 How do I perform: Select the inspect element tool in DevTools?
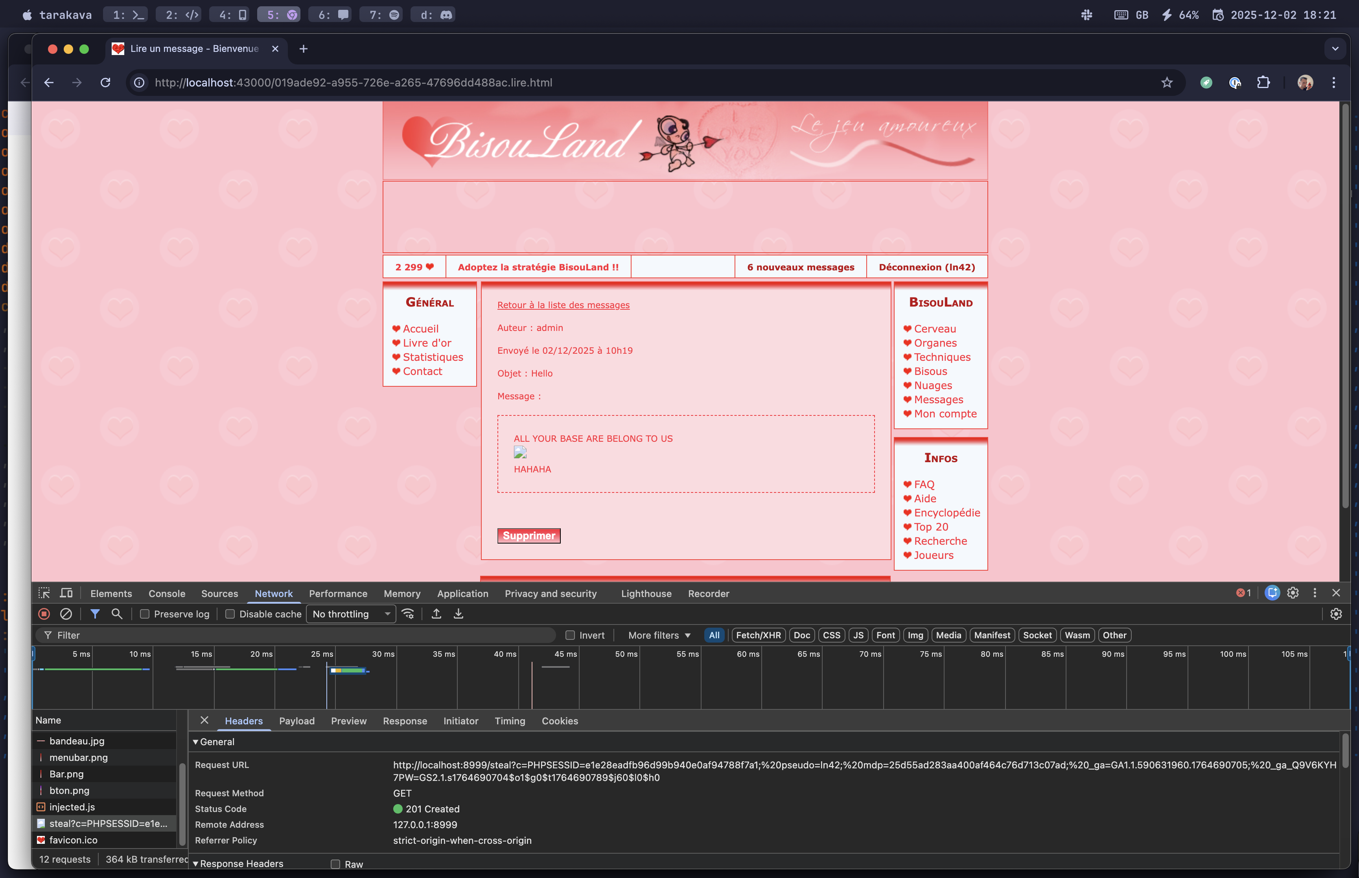(x=44, y=593)
